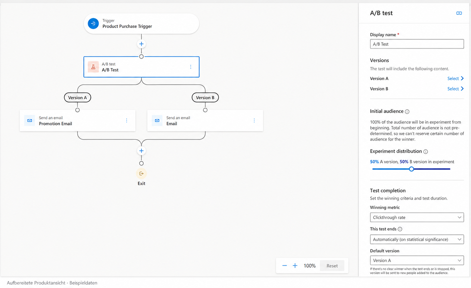This screenshot has width=471, height=288.
Task: Open the Promotion Email tile options menu
Action: point(127,120)
